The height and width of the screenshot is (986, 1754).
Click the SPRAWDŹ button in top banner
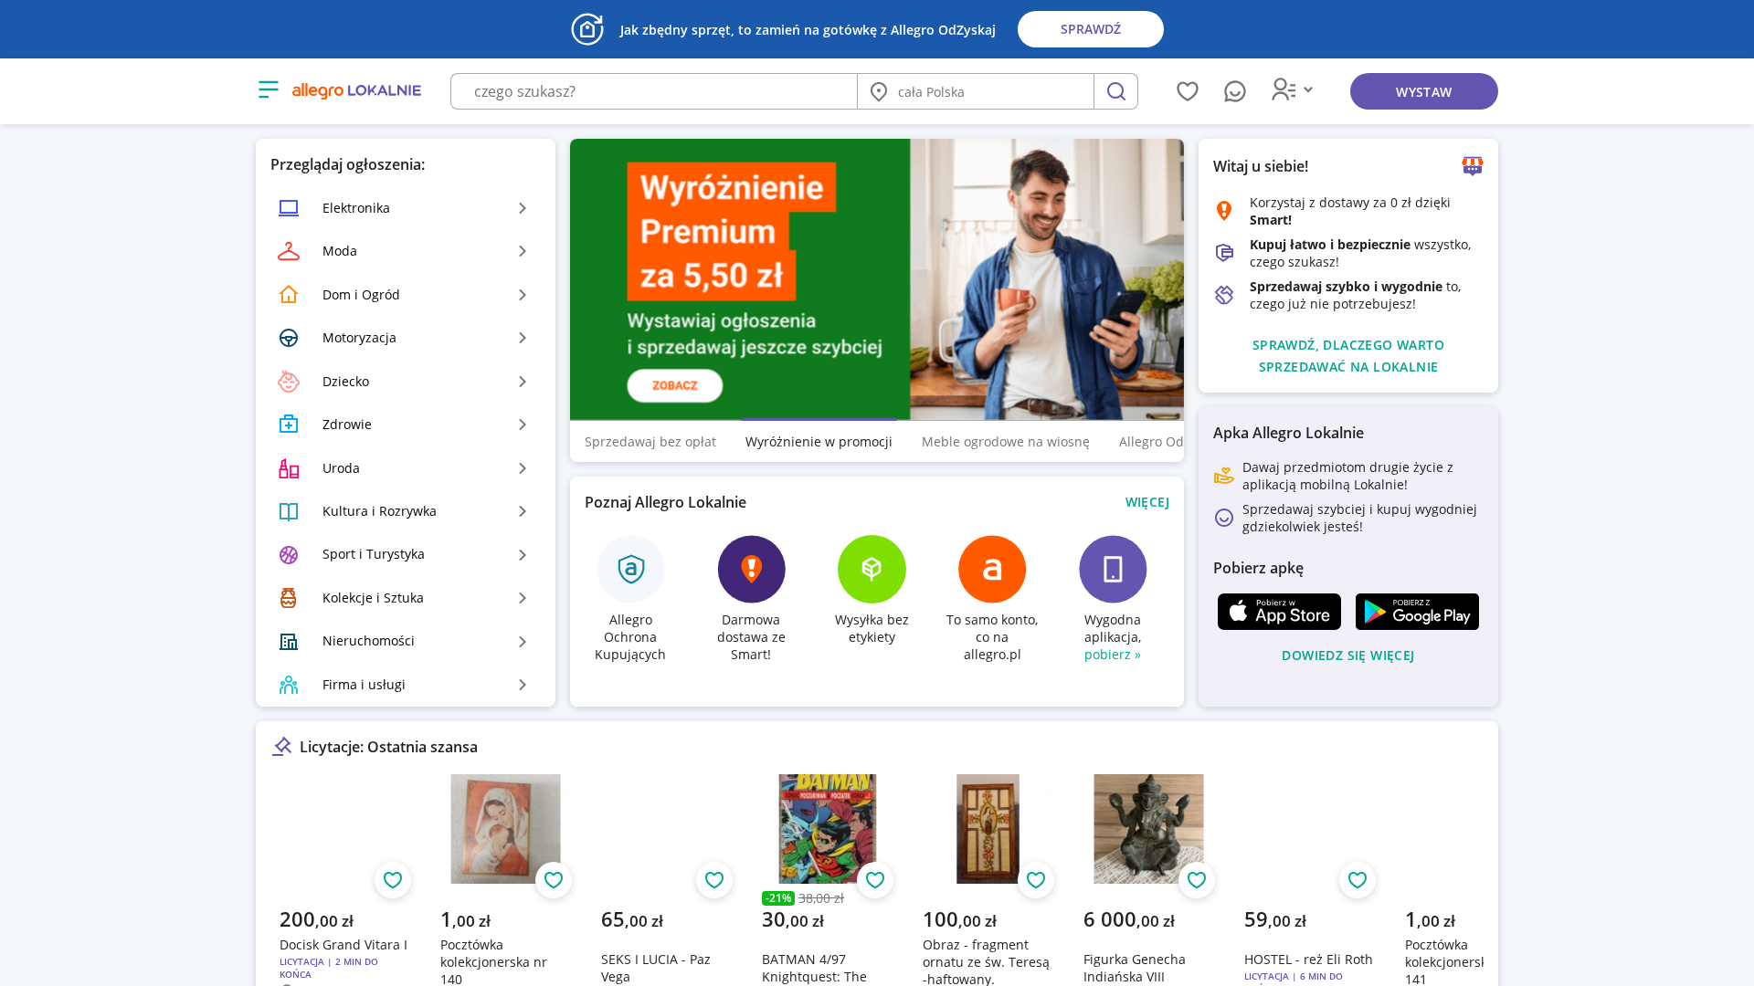(1091, 29)
